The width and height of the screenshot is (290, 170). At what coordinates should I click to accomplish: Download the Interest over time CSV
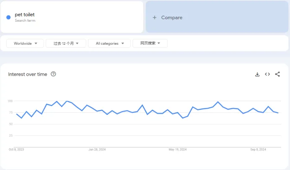[x=257, y=74]
